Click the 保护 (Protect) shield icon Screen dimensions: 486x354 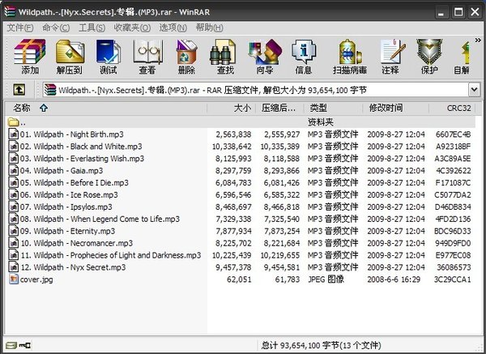coord(429,57)
